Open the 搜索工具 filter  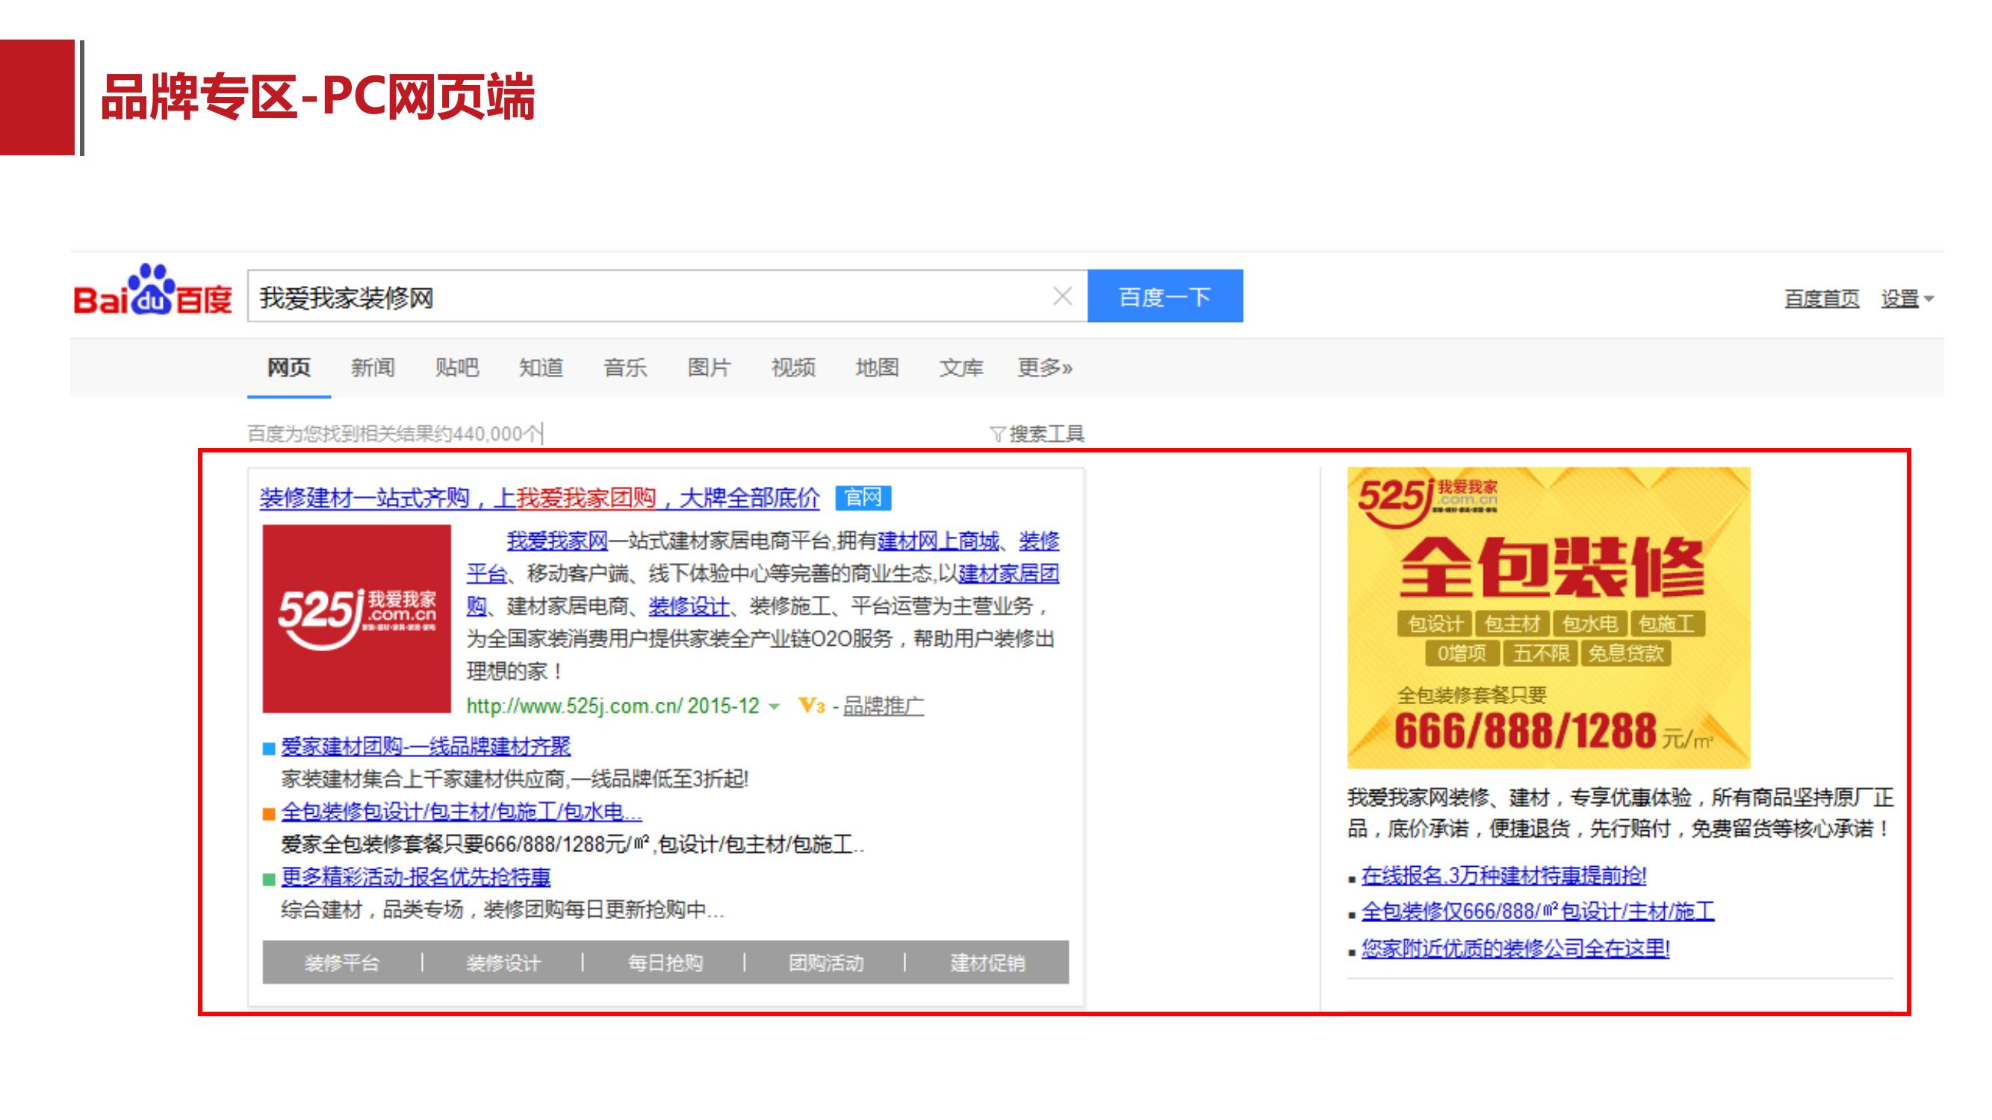[x=1037, y=435]
